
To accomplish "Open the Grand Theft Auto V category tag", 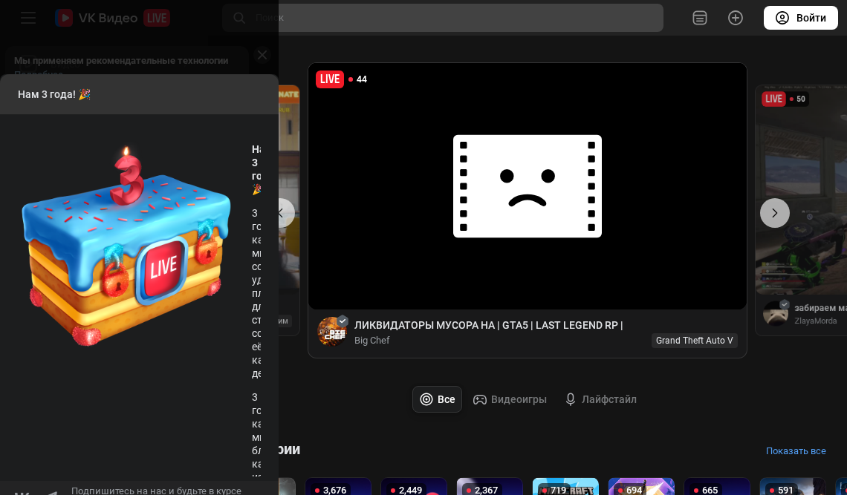I will 694,340.
